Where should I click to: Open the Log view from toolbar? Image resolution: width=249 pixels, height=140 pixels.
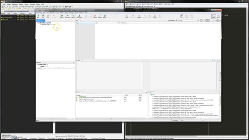(182, 16)
